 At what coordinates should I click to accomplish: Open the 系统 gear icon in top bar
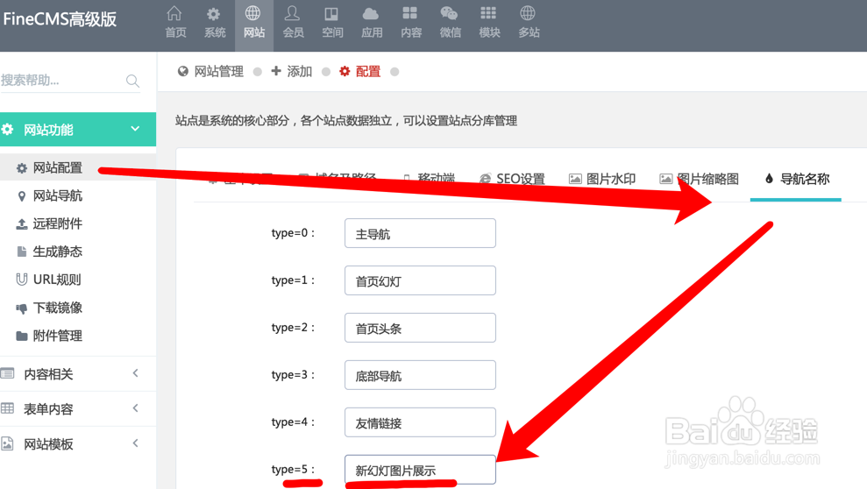(x=214, y=13)
